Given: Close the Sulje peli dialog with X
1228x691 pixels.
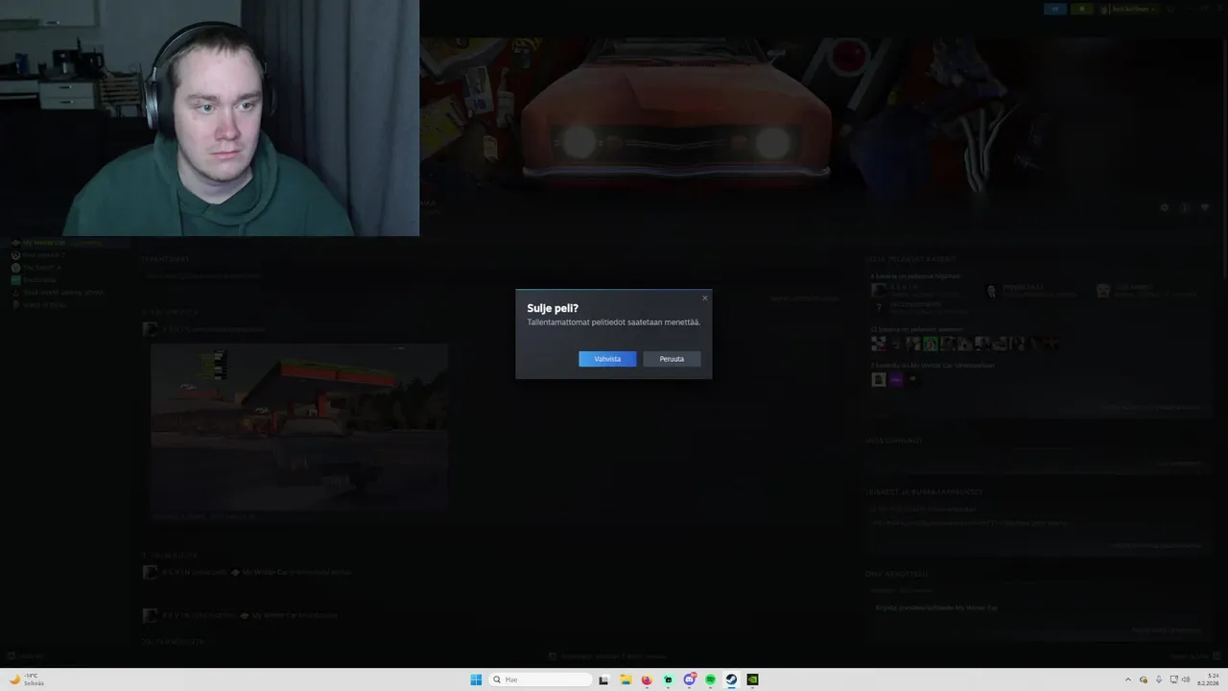Looking at the screenshot, I should pyautogui.click(x=704, y=298).
